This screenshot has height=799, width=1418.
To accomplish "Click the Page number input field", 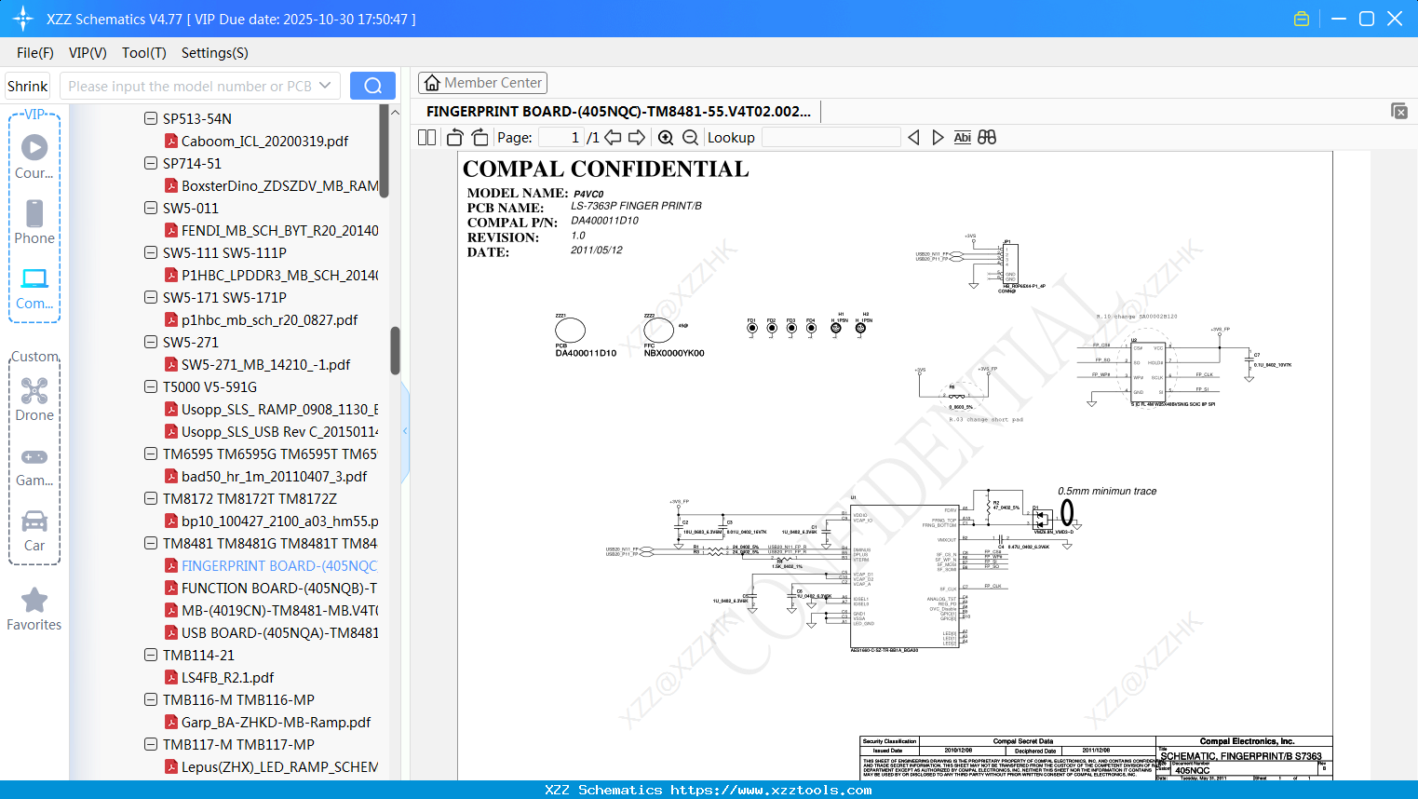I will tap(560, 138).
